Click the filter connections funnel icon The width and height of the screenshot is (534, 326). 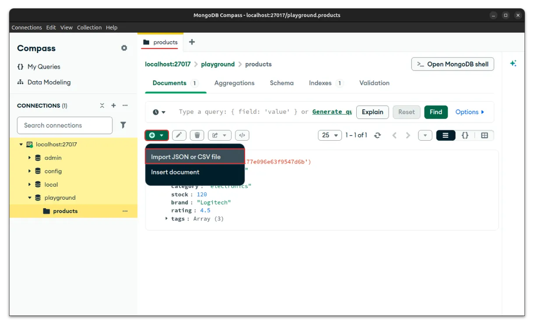(x=123, y=125)
